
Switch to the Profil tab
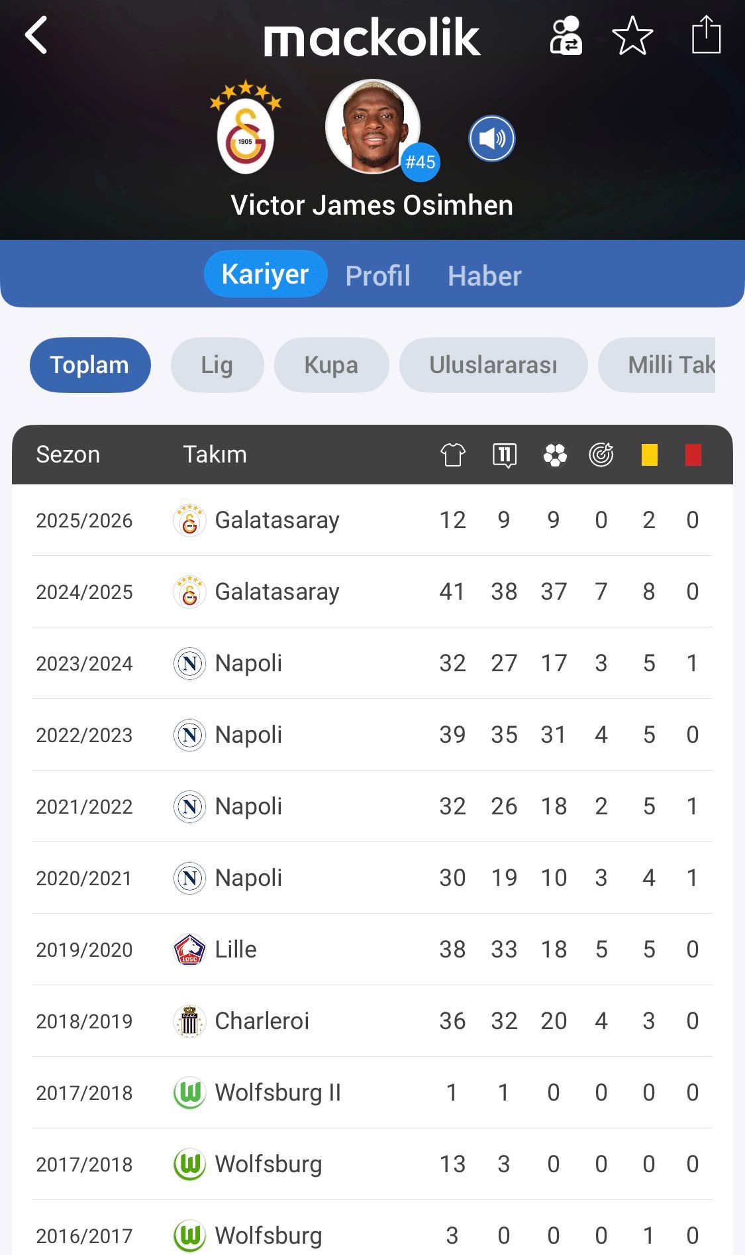[x=377, y=276]
